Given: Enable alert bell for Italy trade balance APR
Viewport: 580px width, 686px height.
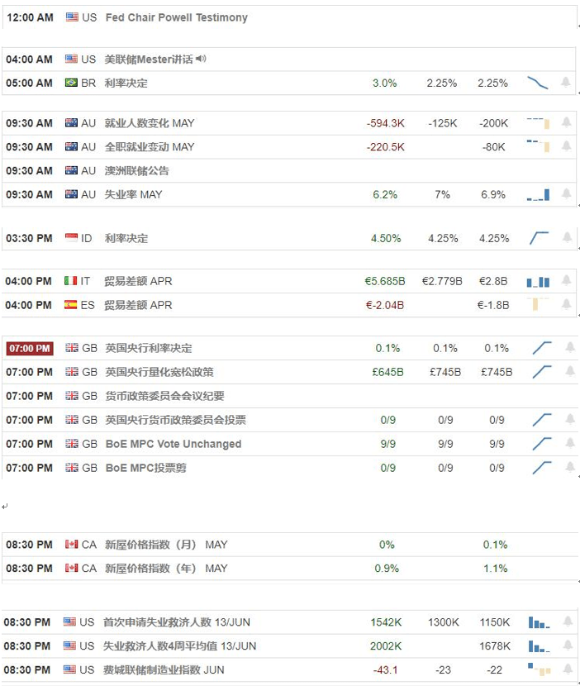Looking at the screenshot, I should tap(566, 280).
